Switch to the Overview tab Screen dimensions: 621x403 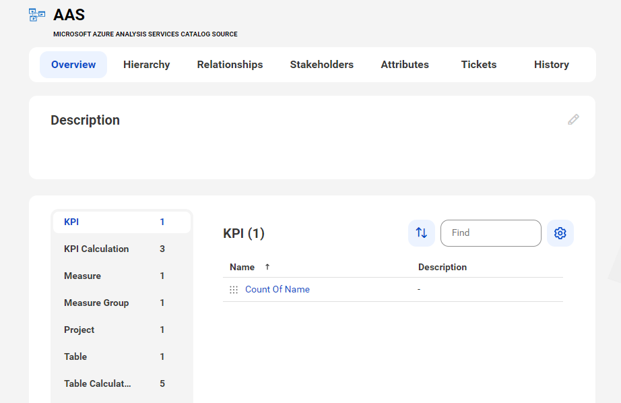73,65
